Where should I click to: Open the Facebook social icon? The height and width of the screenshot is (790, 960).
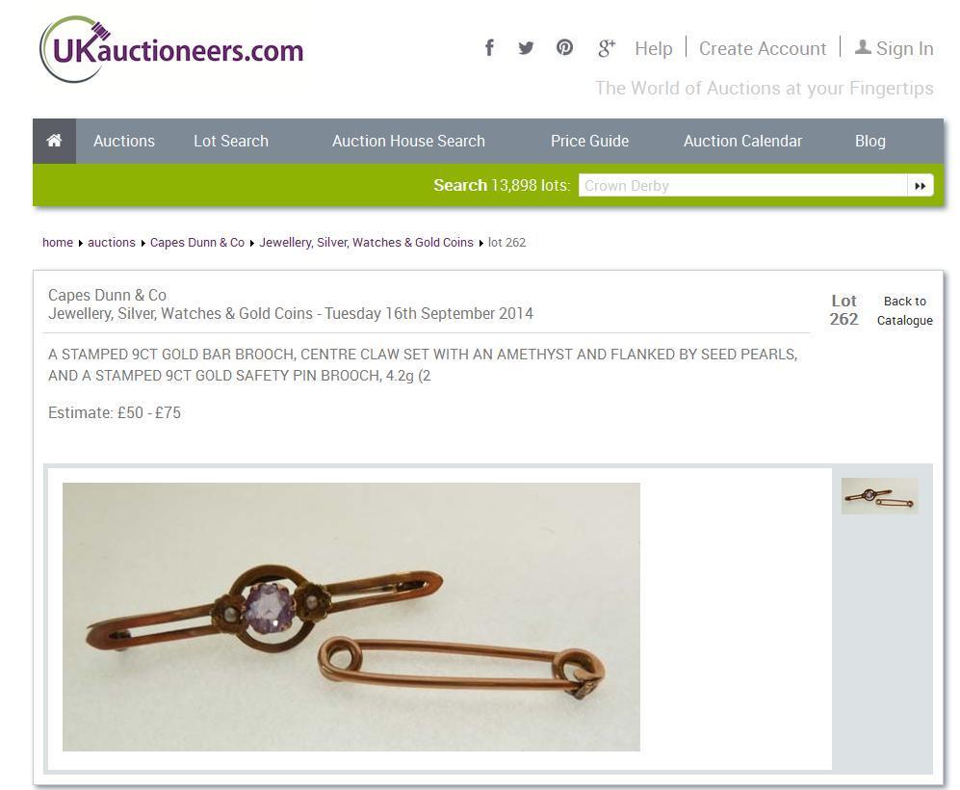[489, 48]
